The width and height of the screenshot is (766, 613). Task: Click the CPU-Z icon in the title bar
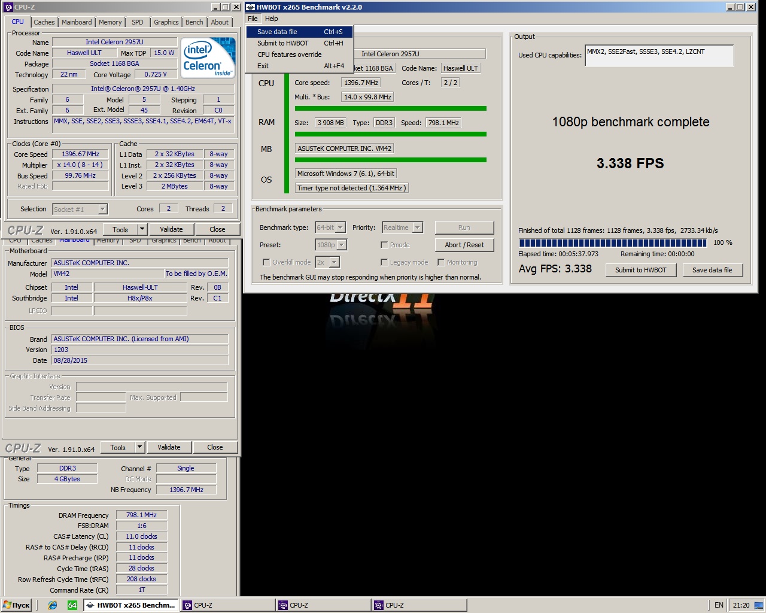(8, 7)
